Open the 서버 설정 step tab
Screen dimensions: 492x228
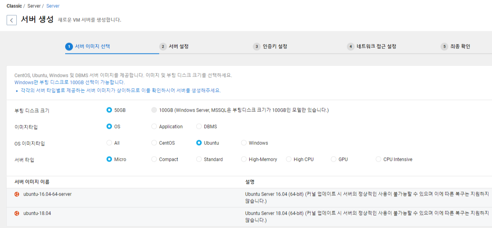pyautogui.click(x=179, y=46)
